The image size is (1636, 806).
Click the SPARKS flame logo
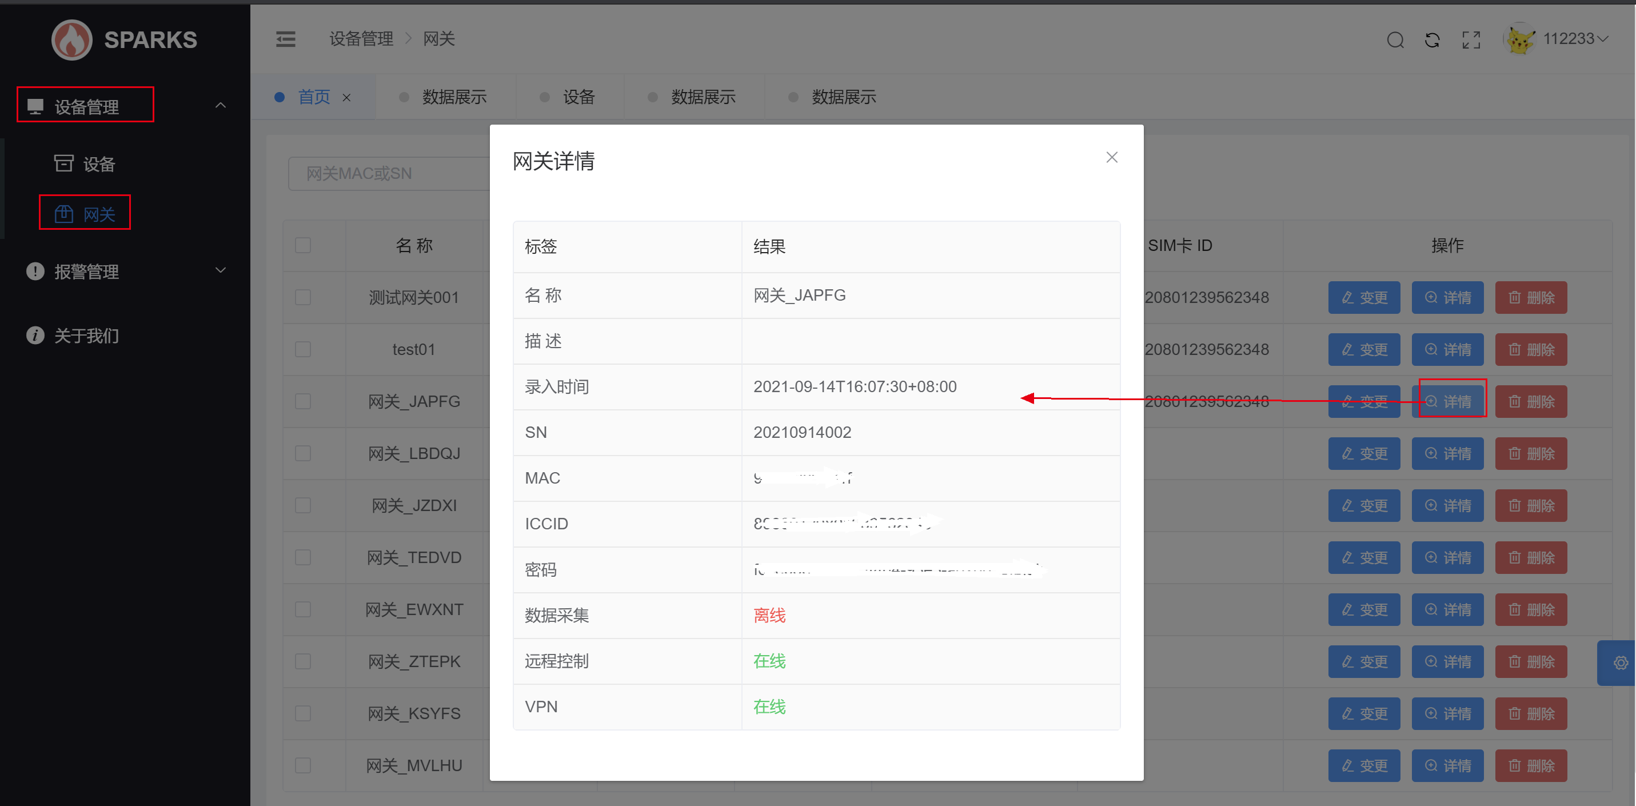(72, 40)
